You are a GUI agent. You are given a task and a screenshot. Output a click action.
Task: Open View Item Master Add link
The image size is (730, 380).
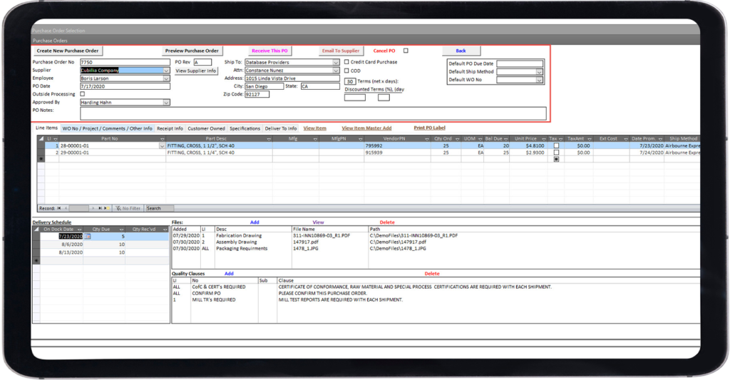(366, 128)
